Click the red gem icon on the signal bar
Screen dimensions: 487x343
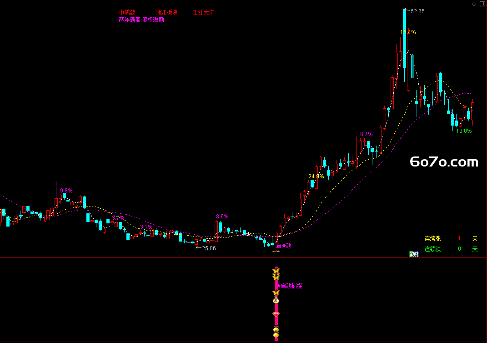(276, 314)
